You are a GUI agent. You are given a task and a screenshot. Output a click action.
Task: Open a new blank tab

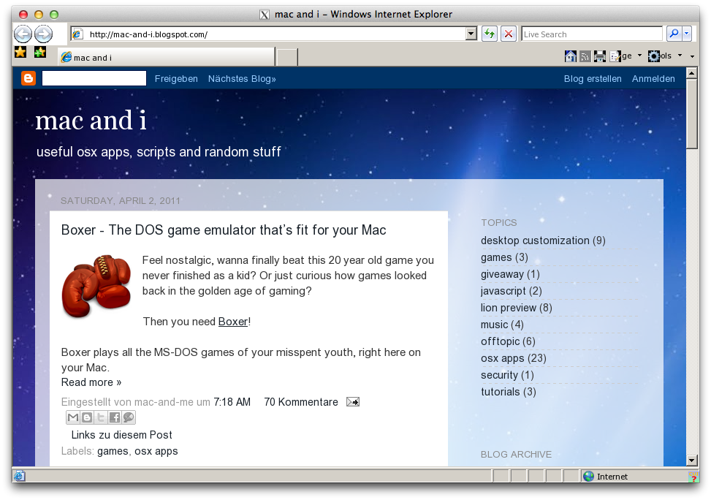(287, 58)
